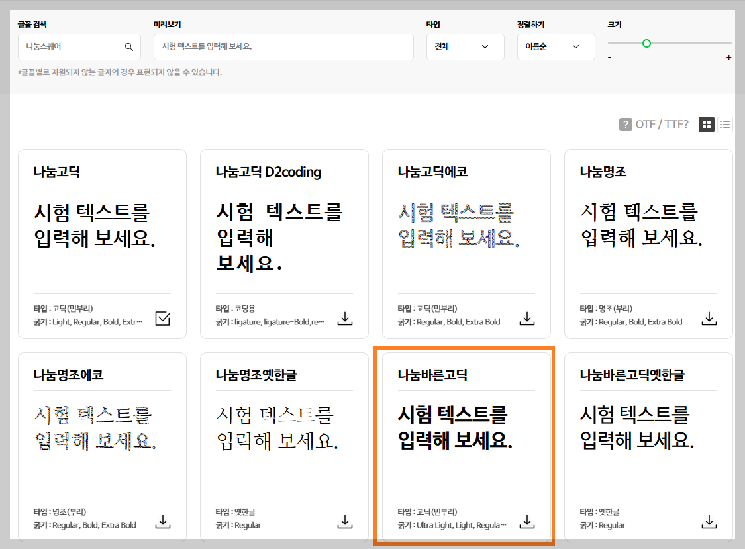
Task: Switch to grid view icon
Action: 707,125
